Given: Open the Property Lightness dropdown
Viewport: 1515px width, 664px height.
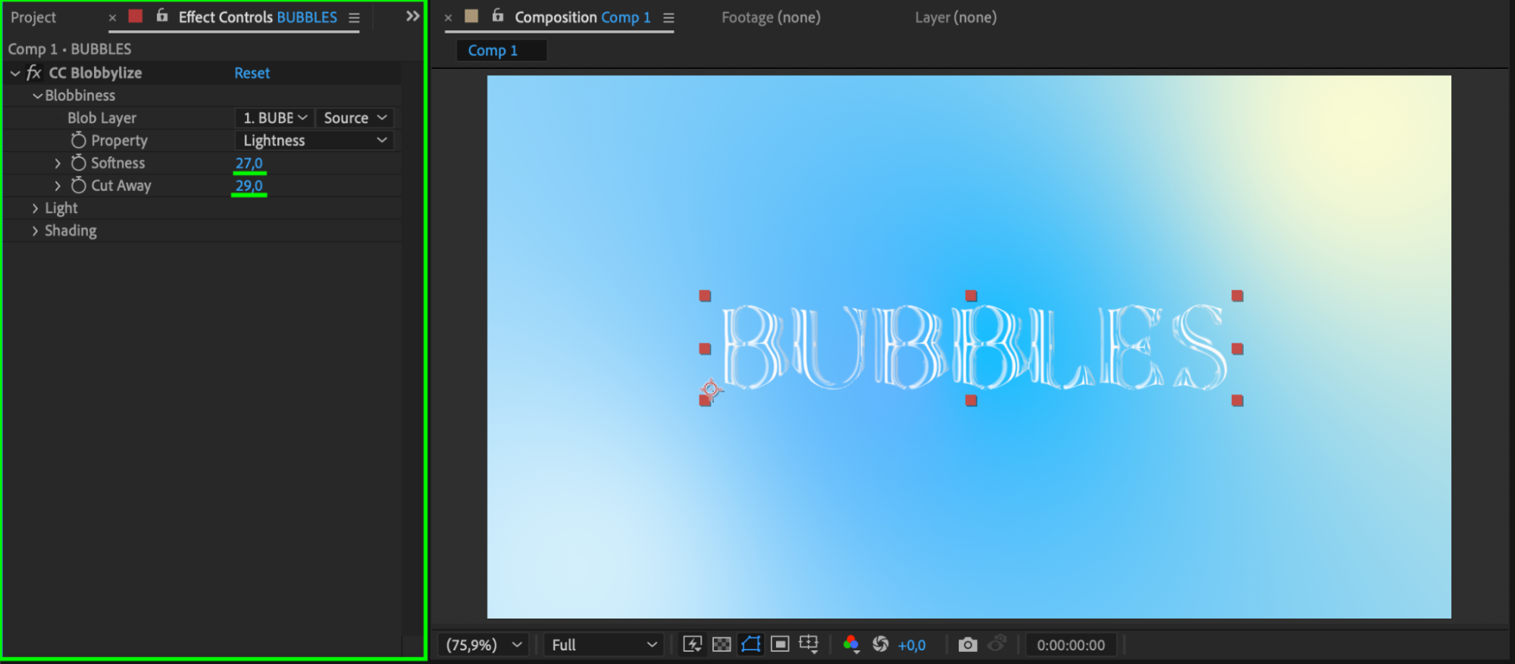Looking at the screenshot, I should [315, 141].
